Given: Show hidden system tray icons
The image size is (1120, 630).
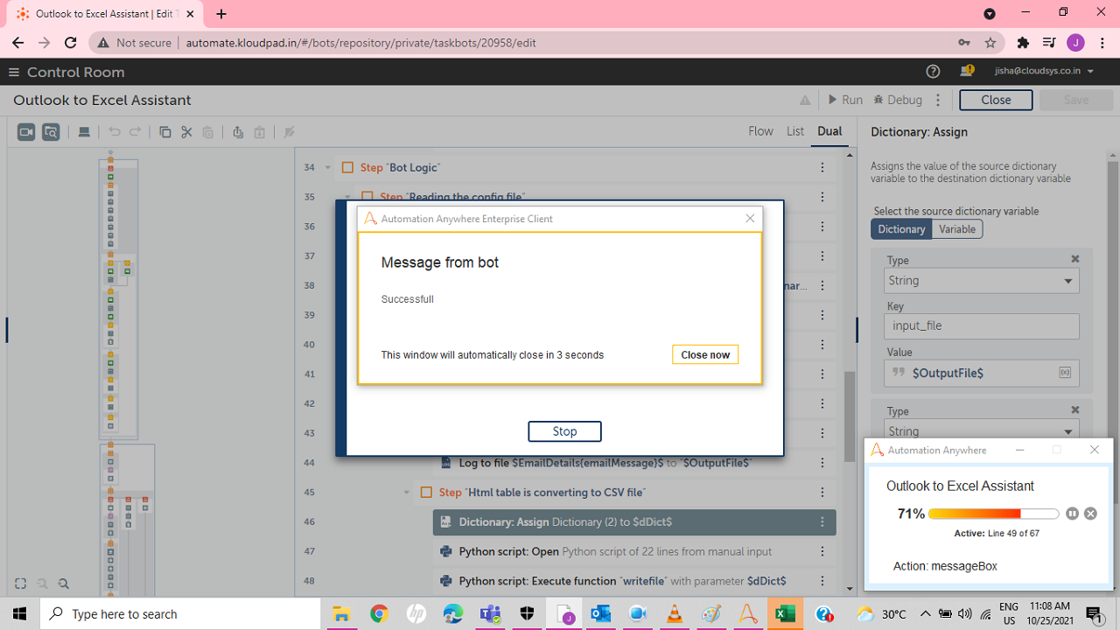Looking at the screenshot, I should coord(925,613).
